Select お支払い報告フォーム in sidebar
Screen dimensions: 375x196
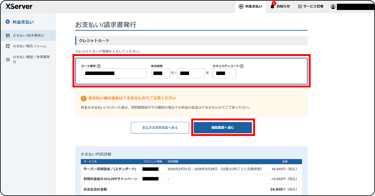(28, 46)
